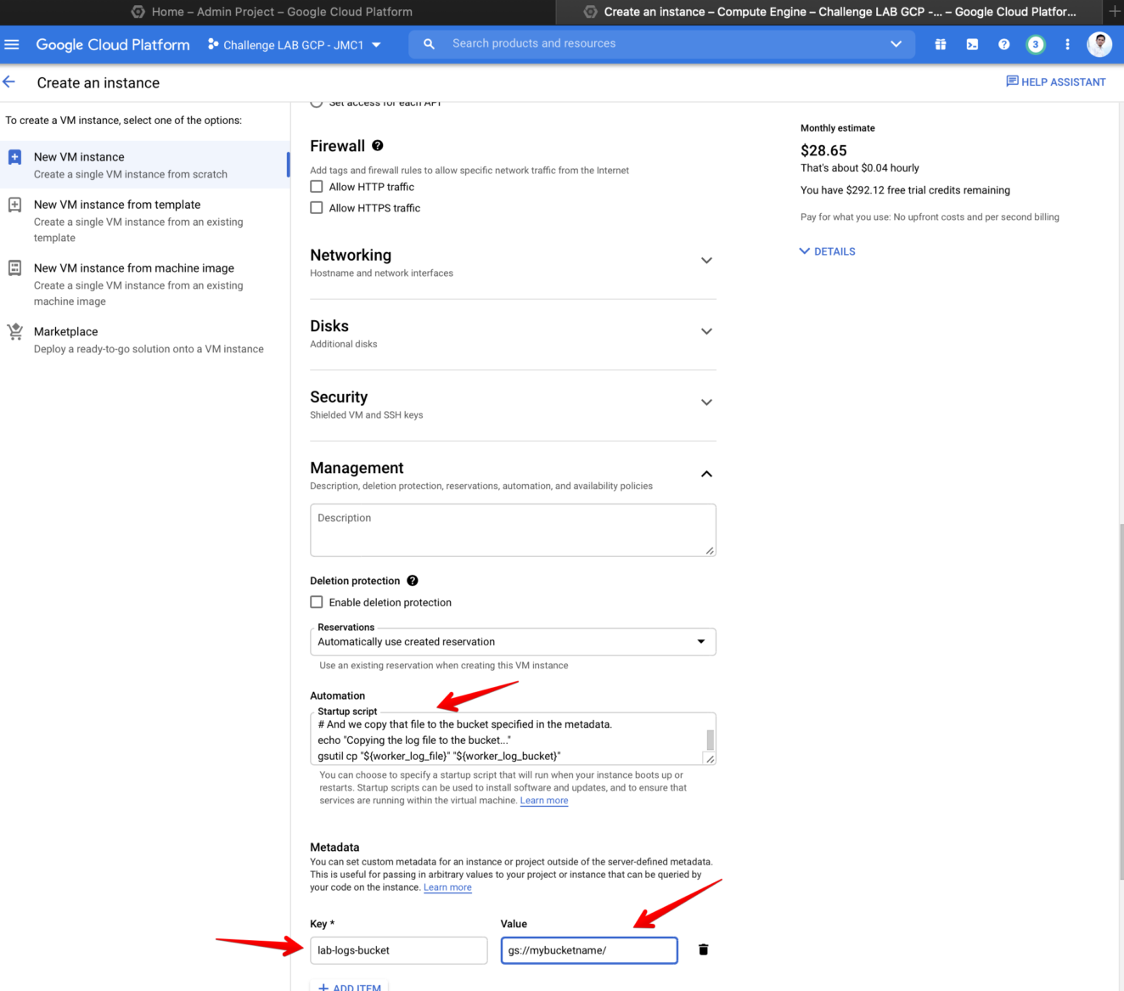The image size is (1124, 991).
Task: Check Enable deletion protection
Action: pos(317,602)
